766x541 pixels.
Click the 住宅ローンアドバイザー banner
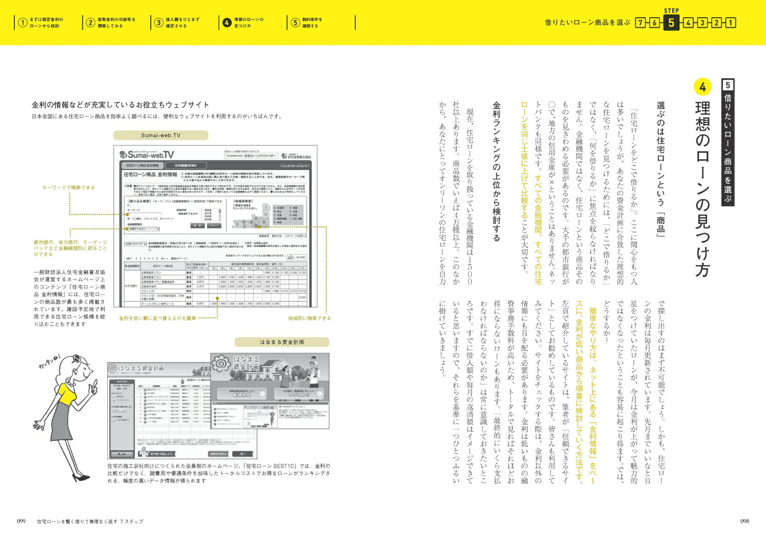pos(251,156)
